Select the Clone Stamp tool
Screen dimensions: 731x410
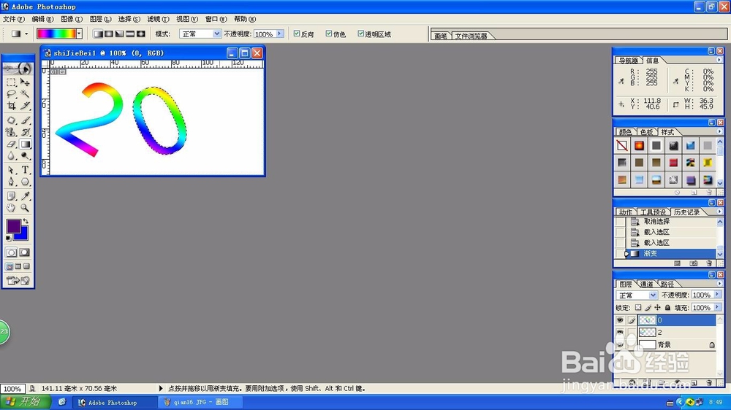pos(11,132)
